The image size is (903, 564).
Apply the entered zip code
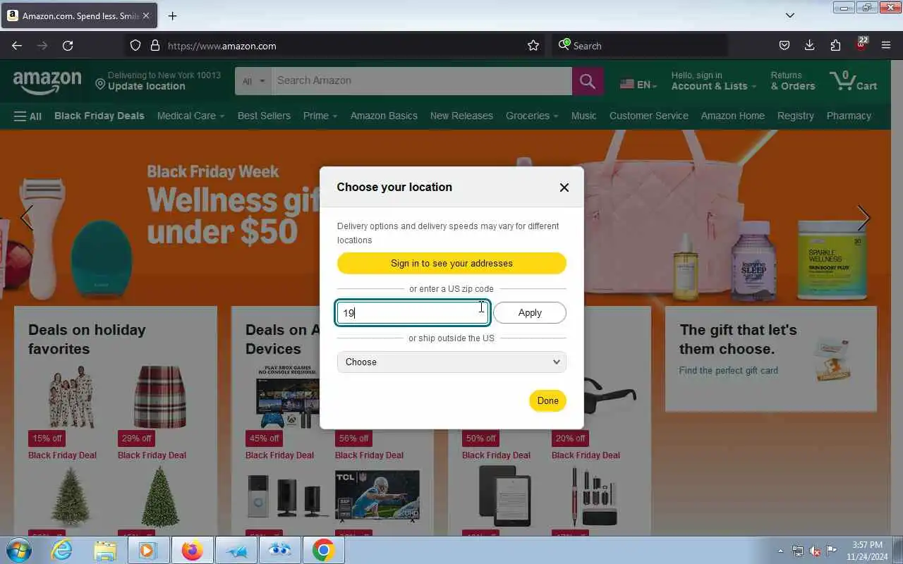530,312
